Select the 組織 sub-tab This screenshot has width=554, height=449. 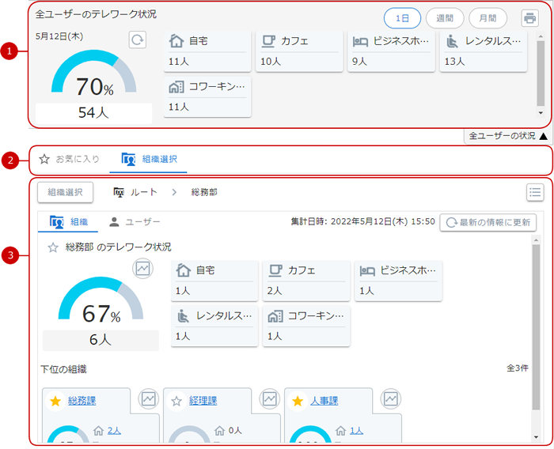pos(68,222)
